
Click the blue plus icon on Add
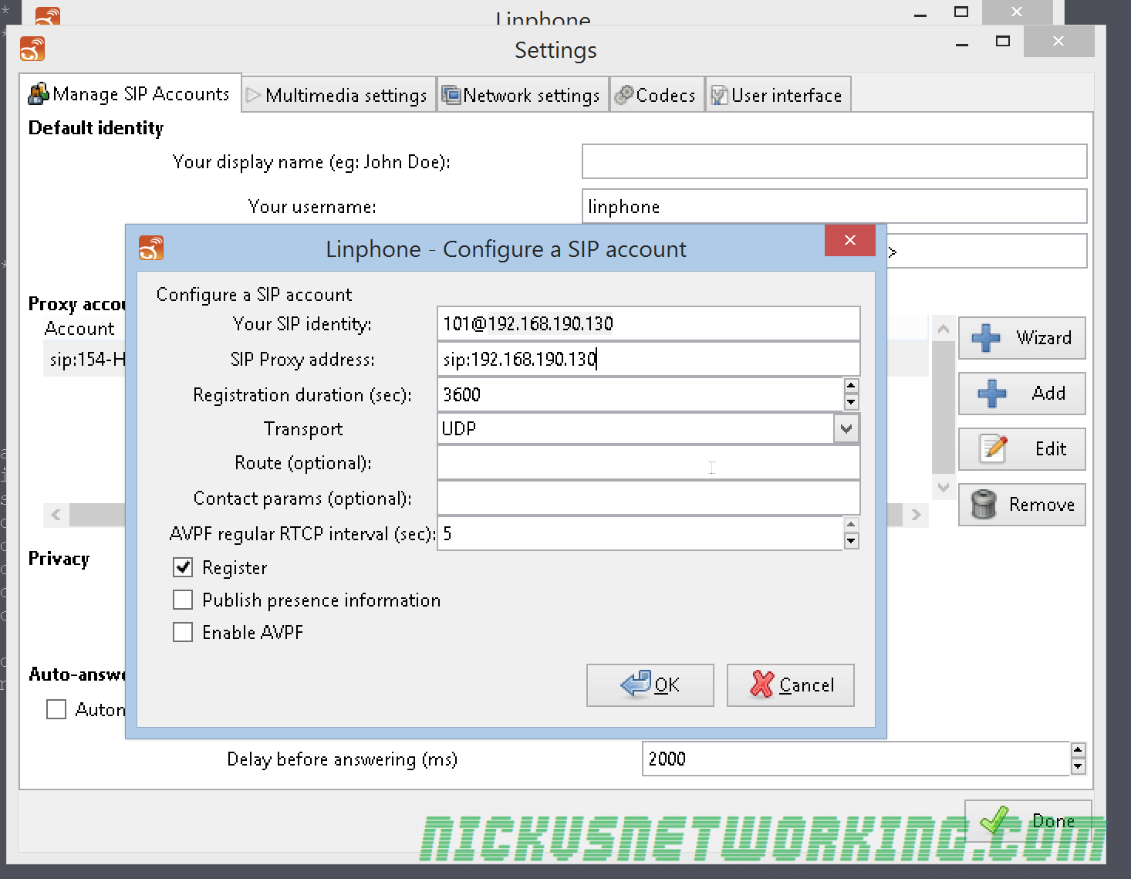pyautogui.click(x=991, y=394)
